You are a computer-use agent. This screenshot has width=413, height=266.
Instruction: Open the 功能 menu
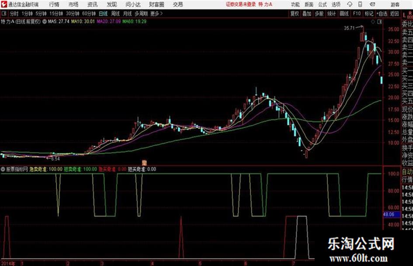click(x=295, y=4)
